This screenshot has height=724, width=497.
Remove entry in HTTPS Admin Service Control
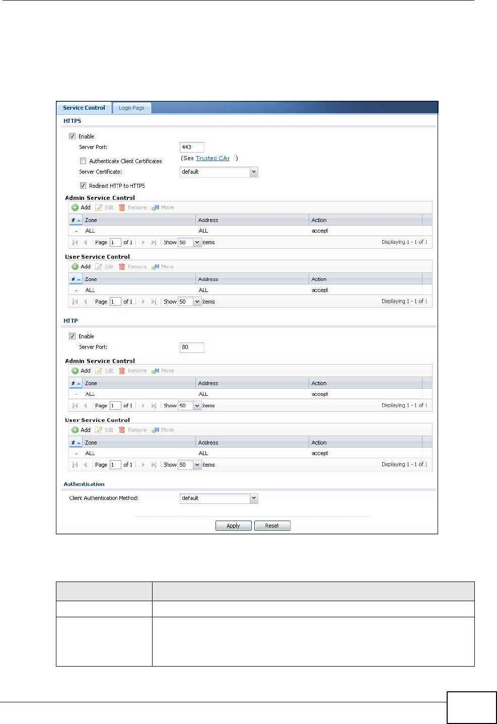(x=133, y=207)
